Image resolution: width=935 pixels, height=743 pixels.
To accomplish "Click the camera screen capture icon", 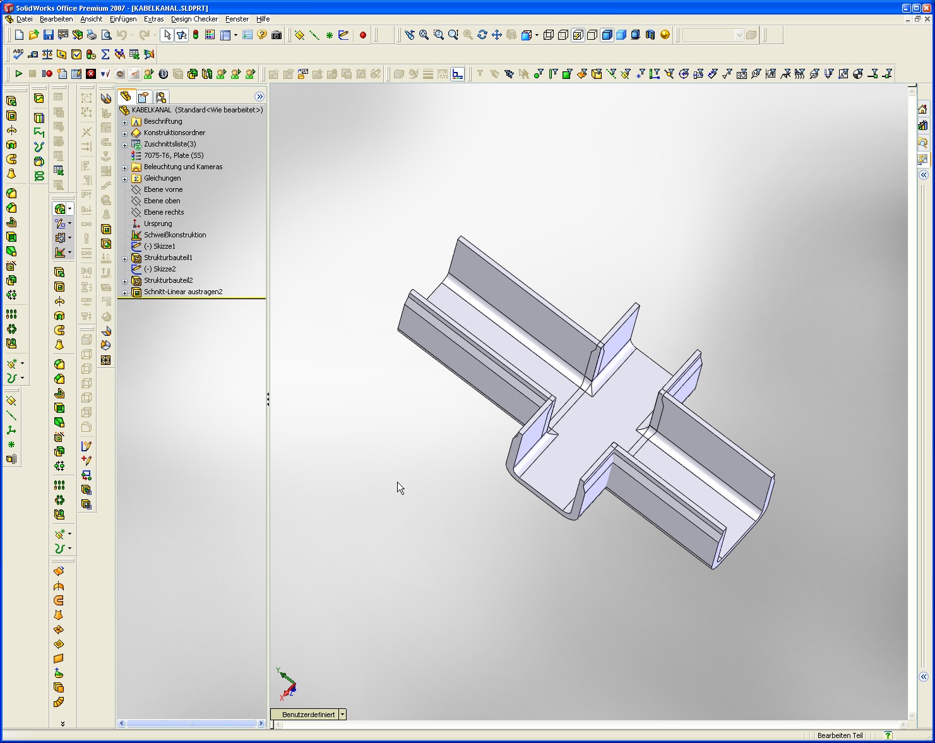I will tap(277, 35).
